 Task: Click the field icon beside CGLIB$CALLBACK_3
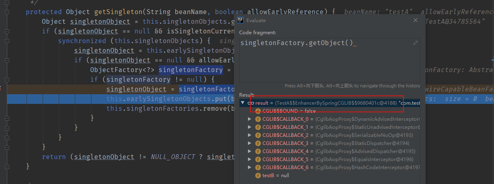click(x=258, y=143)
